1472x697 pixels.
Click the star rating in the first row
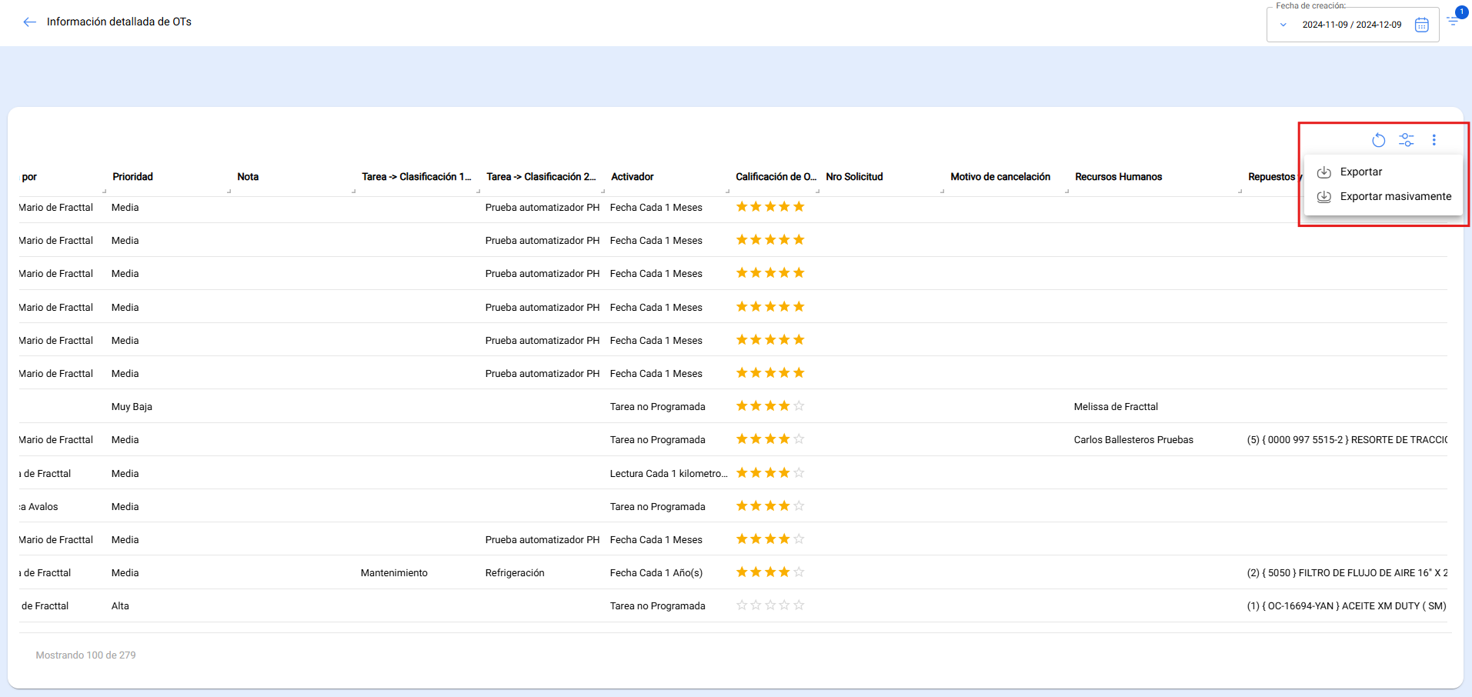tap(769, 207)
